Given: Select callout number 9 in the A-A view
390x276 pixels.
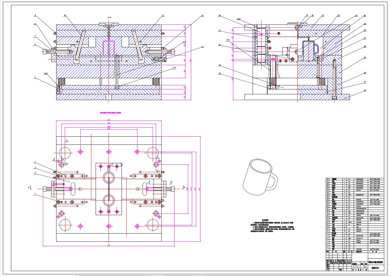Looking at the screenshot, I should point(35,15).
